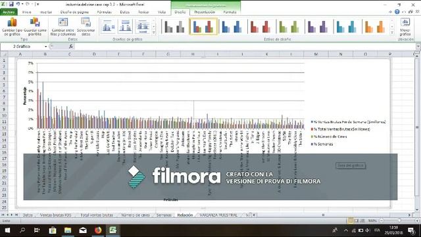Open the Semanas sheet tab

point(164,215)
